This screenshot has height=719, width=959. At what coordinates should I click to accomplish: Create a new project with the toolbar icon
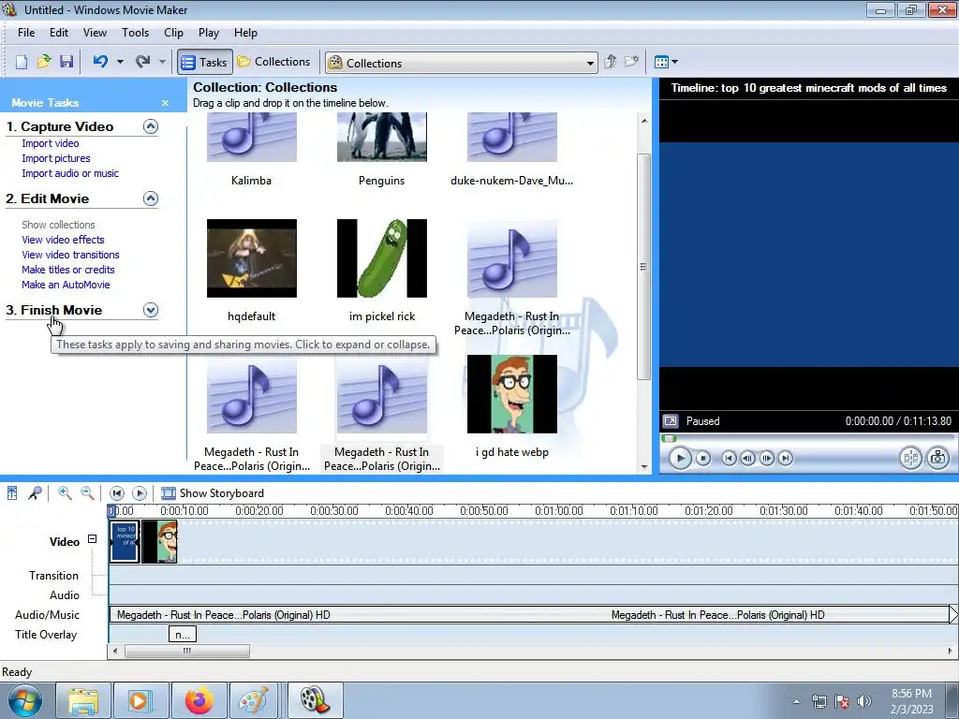22,62
